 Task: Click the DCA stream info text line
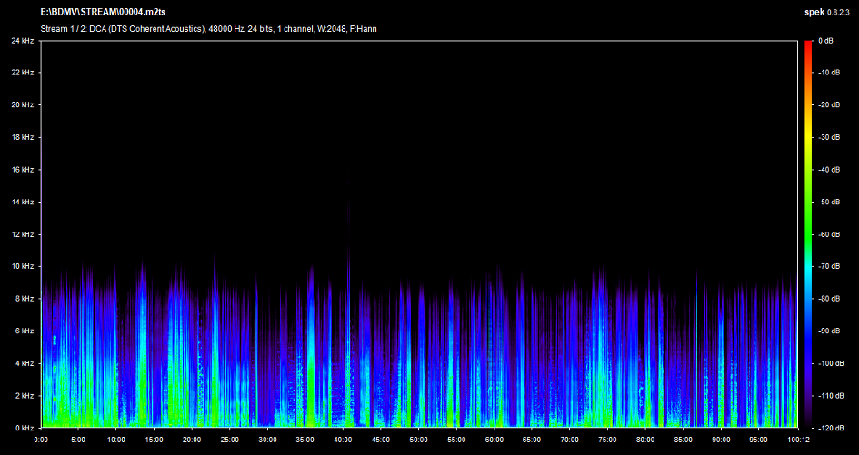point(209,29)
